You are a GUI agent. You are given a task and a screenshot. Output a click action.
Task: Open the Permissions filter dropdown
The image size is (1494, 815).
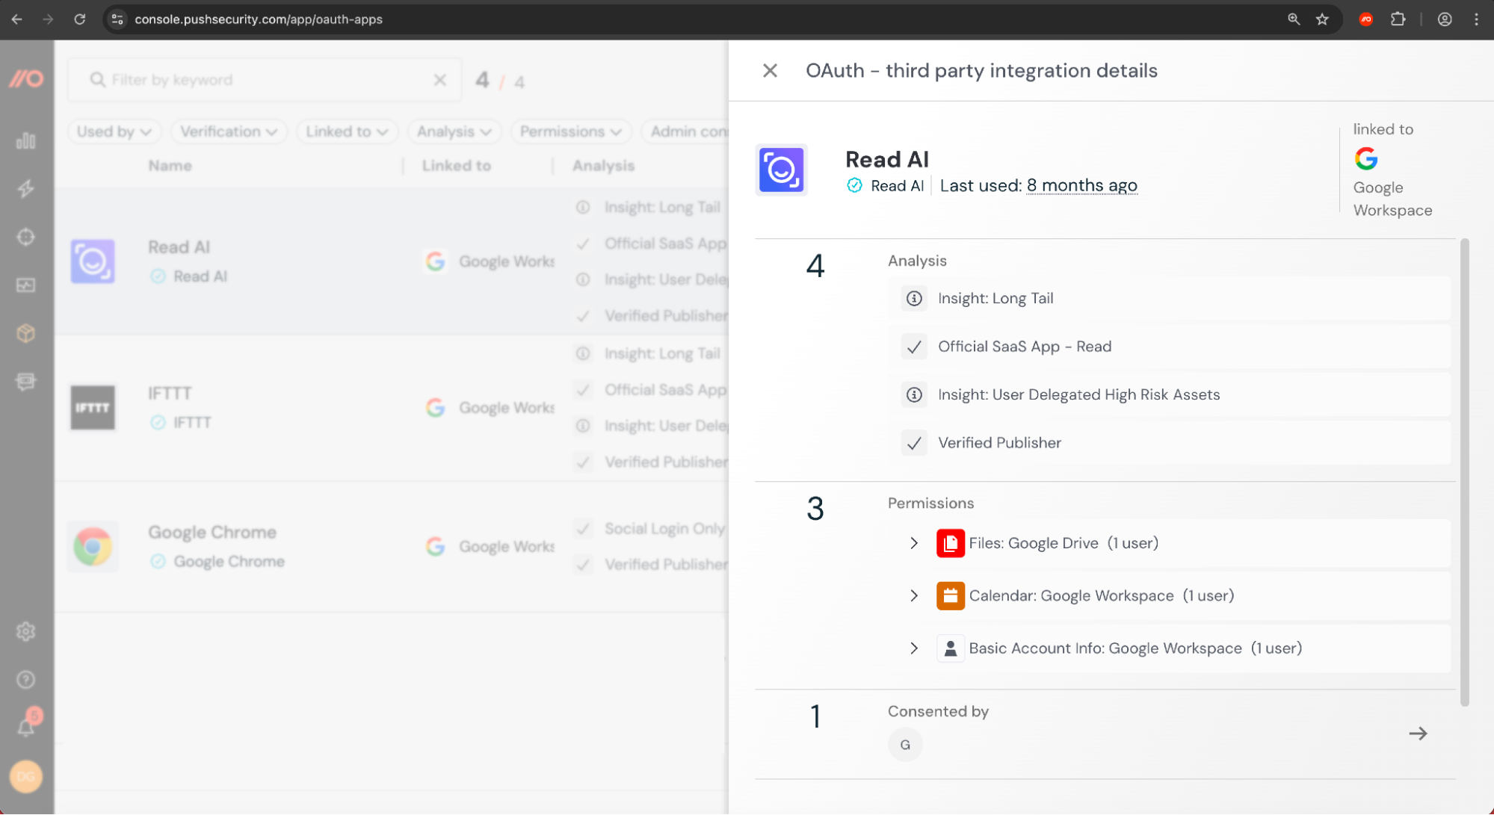pos(571,131)
